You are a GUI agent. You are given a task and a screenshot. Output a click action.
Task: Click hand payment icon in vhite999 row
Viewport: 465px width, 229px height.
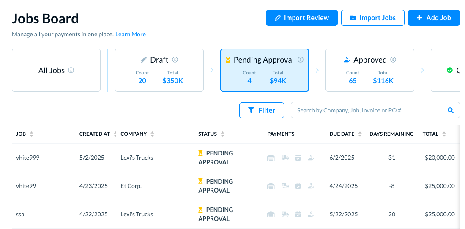[311, 158]
